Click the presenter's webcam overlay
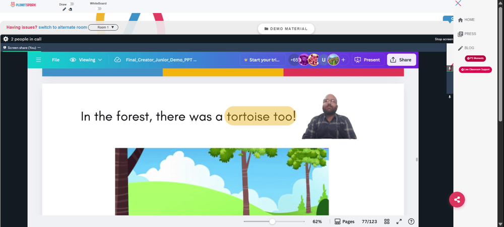Screen dimensions: 504x227 pyautogui.click(x=329, y=116)
